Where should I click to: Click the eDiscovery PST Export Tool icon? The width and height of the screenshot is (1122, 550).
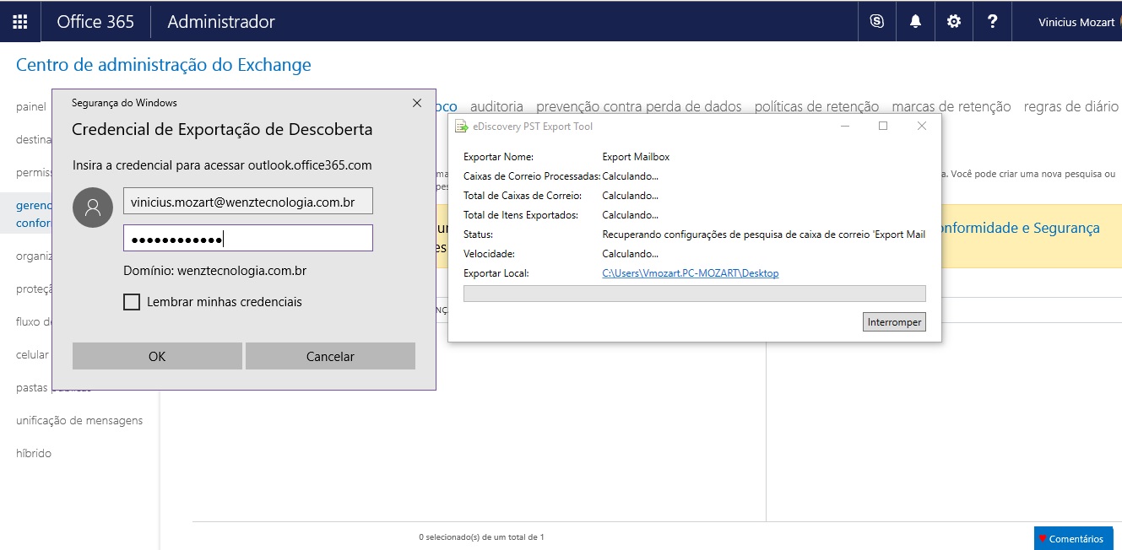[461, 127]
